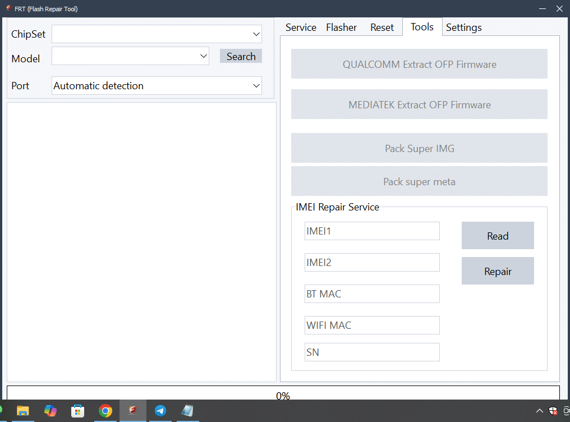This screenshot has height=422, width=570.
Task: Click the FRT app icon in the taskbar
Action: (x=133, y=411)
